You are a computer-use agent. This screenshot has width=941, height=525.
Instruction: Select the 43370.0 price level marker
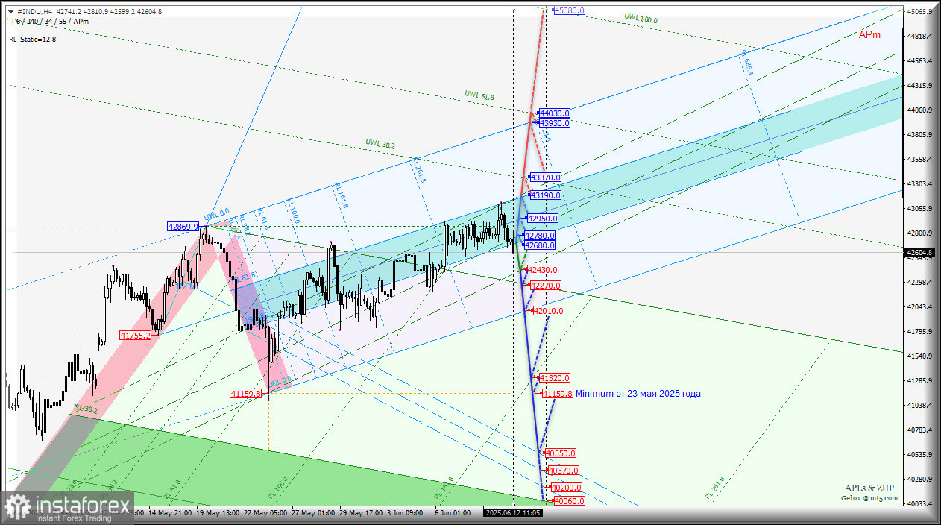[x=545, y=177]
